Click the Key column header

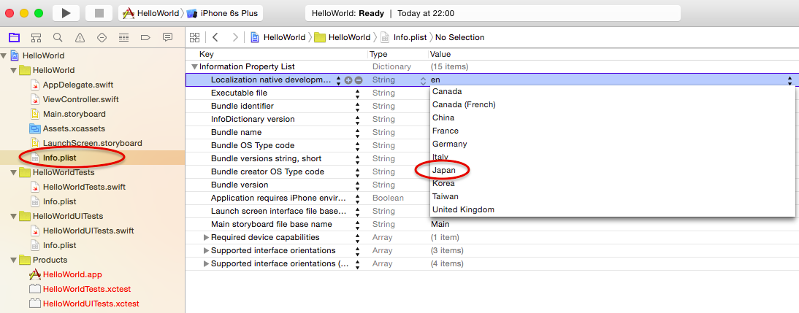point(207,54)
